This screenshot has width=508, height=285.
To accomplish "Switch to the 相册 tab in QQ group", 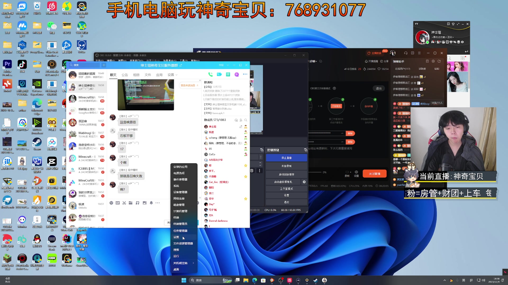I will pyautogui.click(x=136, y=75).
